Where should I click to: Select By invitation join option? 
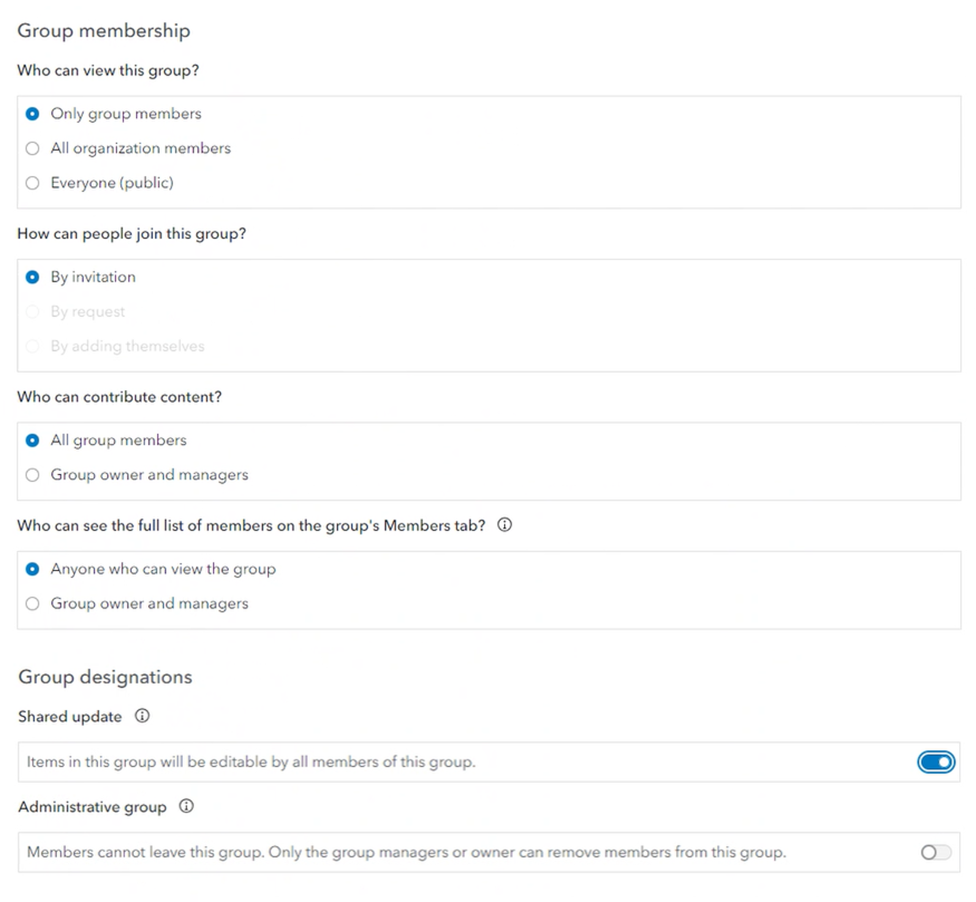(32, 277)
